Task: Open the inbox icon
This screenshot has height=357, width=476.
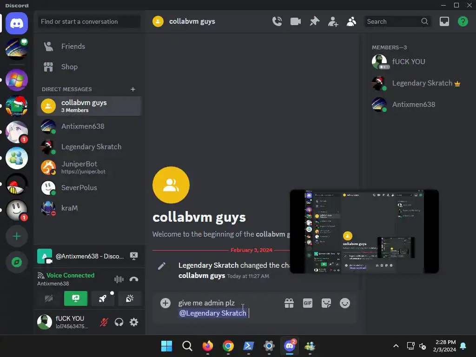Action: click(x=444, y=21)
